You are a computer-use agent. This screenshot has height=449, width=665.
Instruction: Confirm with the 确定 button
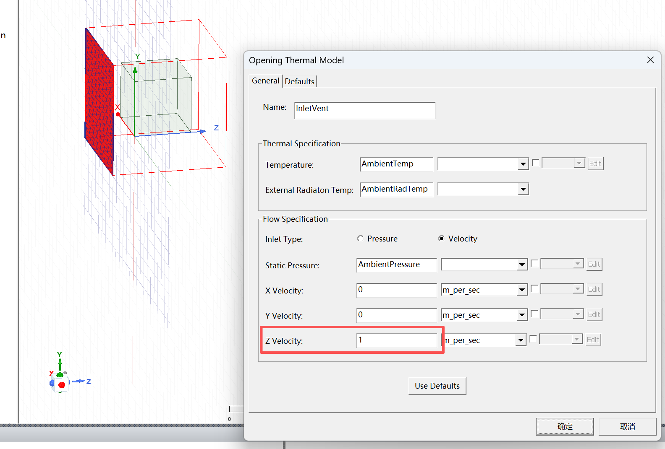565,427
